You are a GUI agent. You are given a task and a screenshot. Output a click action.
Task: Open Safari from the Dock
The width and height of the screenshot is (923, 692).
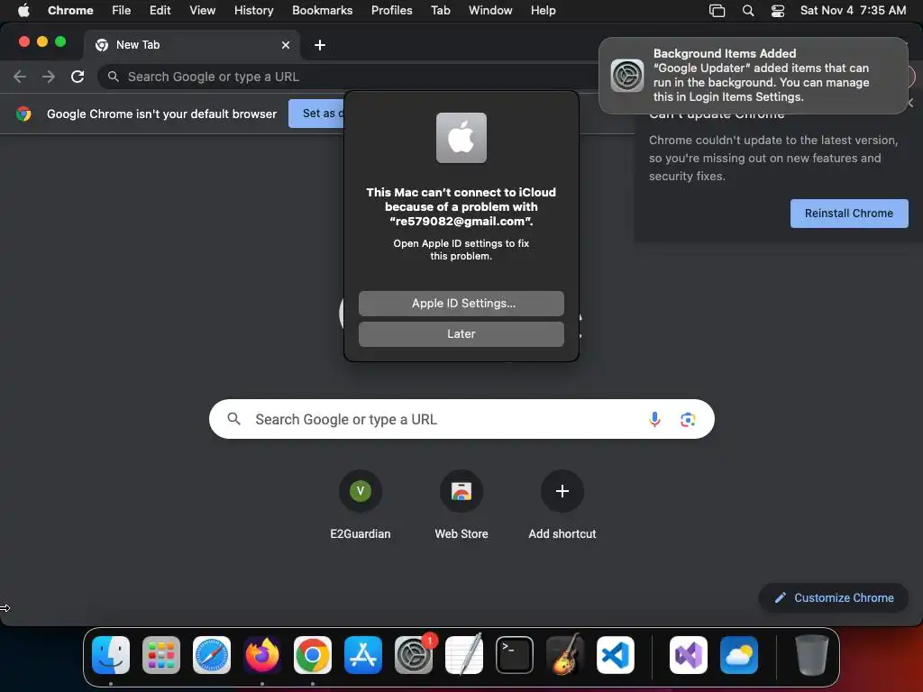pos(212,654)
